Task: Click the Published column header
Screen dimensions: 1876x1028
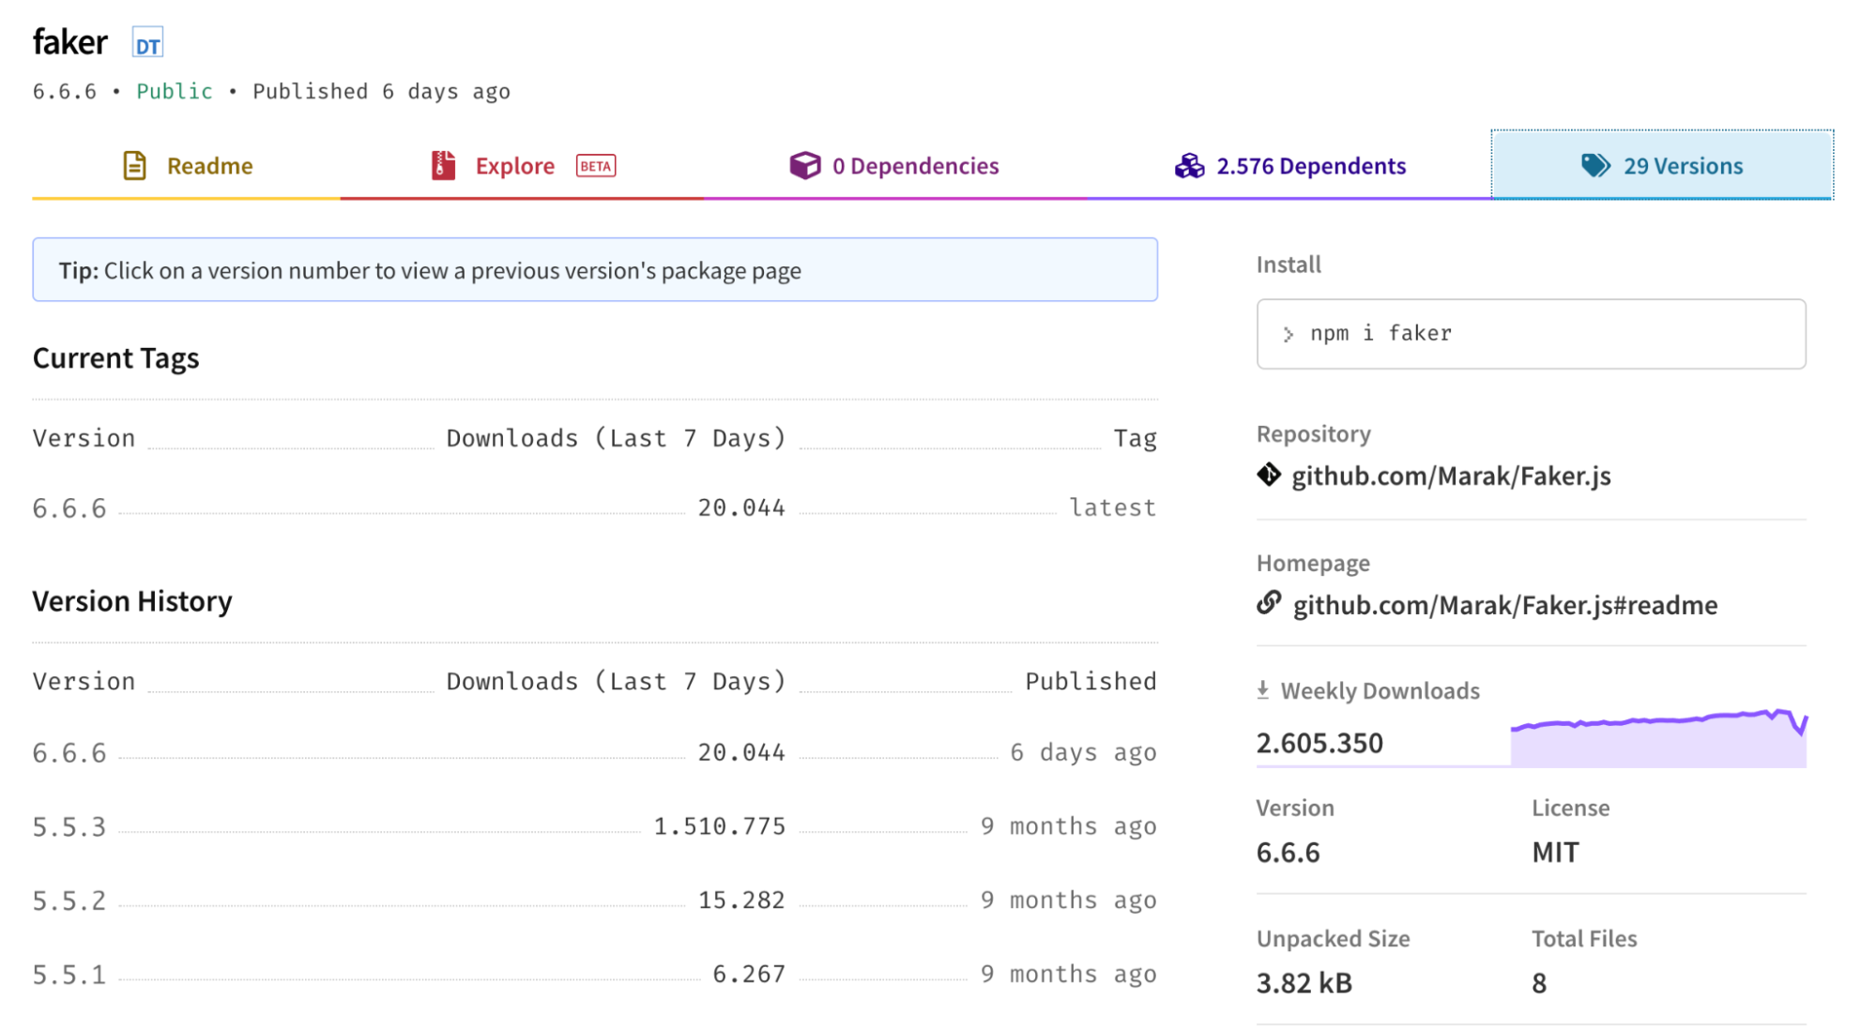Action: click(1091, 681)
